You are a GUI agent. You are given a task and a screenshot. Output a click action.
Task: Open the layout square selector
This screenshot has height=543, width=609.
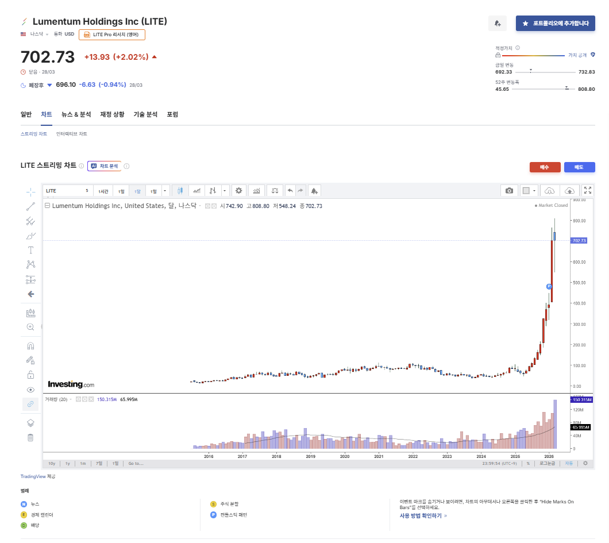click(526, 191)
